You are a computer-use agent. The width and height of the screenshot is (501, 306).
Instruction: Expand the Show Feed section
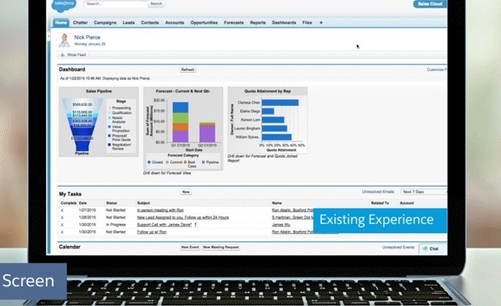pyautogui.click(x=74, y=55)
